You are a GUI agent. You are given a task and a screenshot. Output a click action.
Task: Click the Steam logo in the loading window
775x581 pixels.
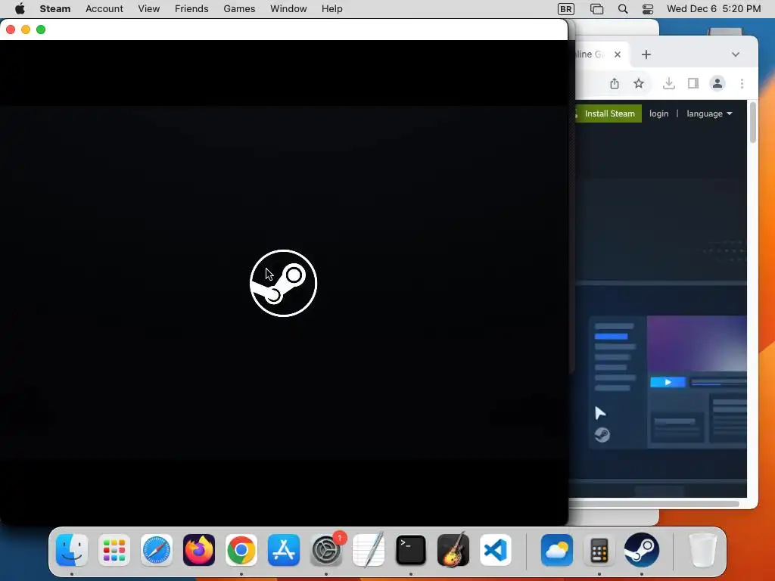(283, 283)
